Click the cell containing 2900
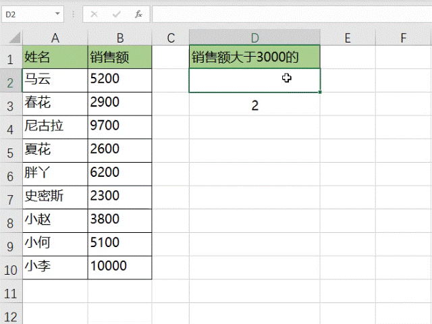Image resolution: width=432 pixels, height=324 pixels. (x=120, y=104)
